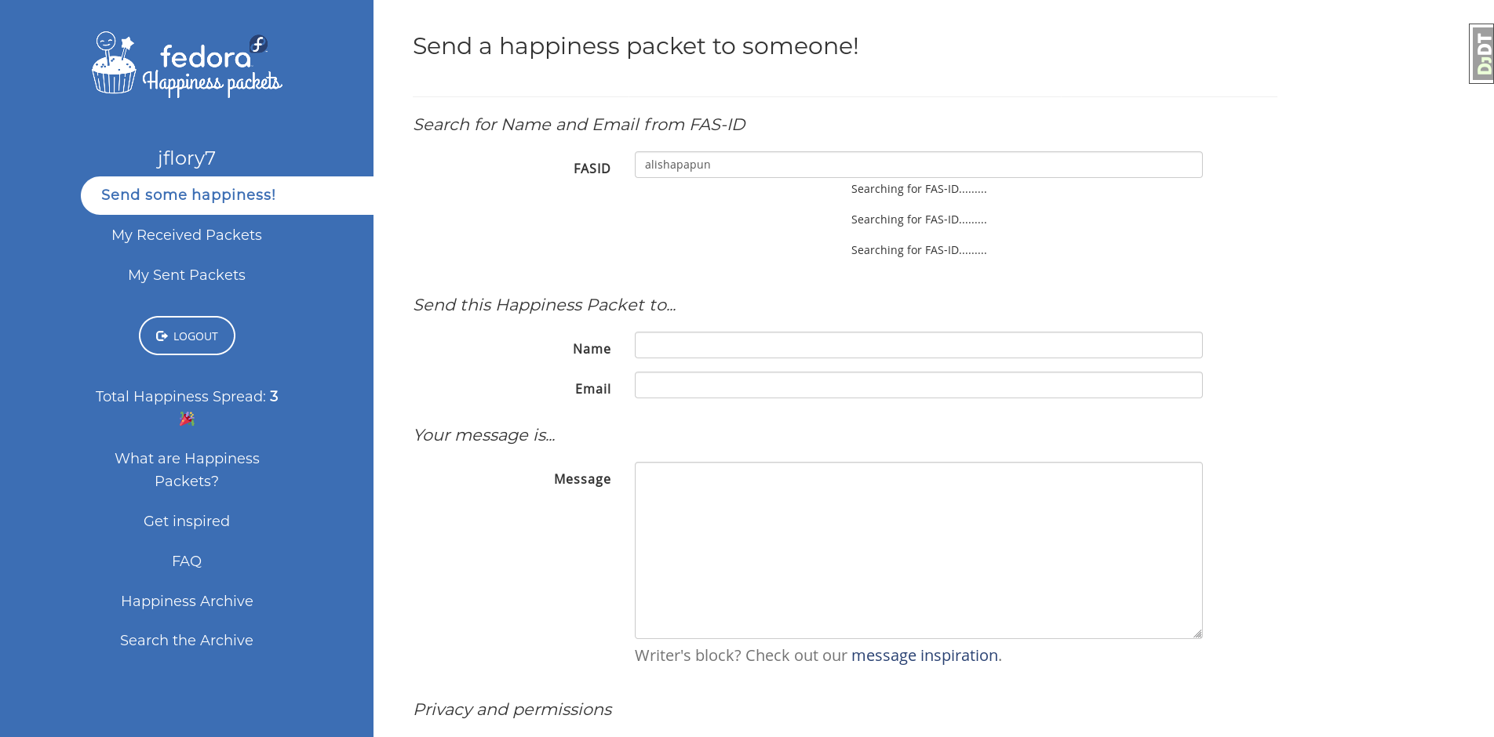Open the FAQ link in sidebar
Viewport: 1494px width, 737px height.
(187, 561)
